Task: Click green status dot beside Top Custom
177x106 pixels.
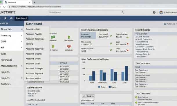Action: (136, 97)
